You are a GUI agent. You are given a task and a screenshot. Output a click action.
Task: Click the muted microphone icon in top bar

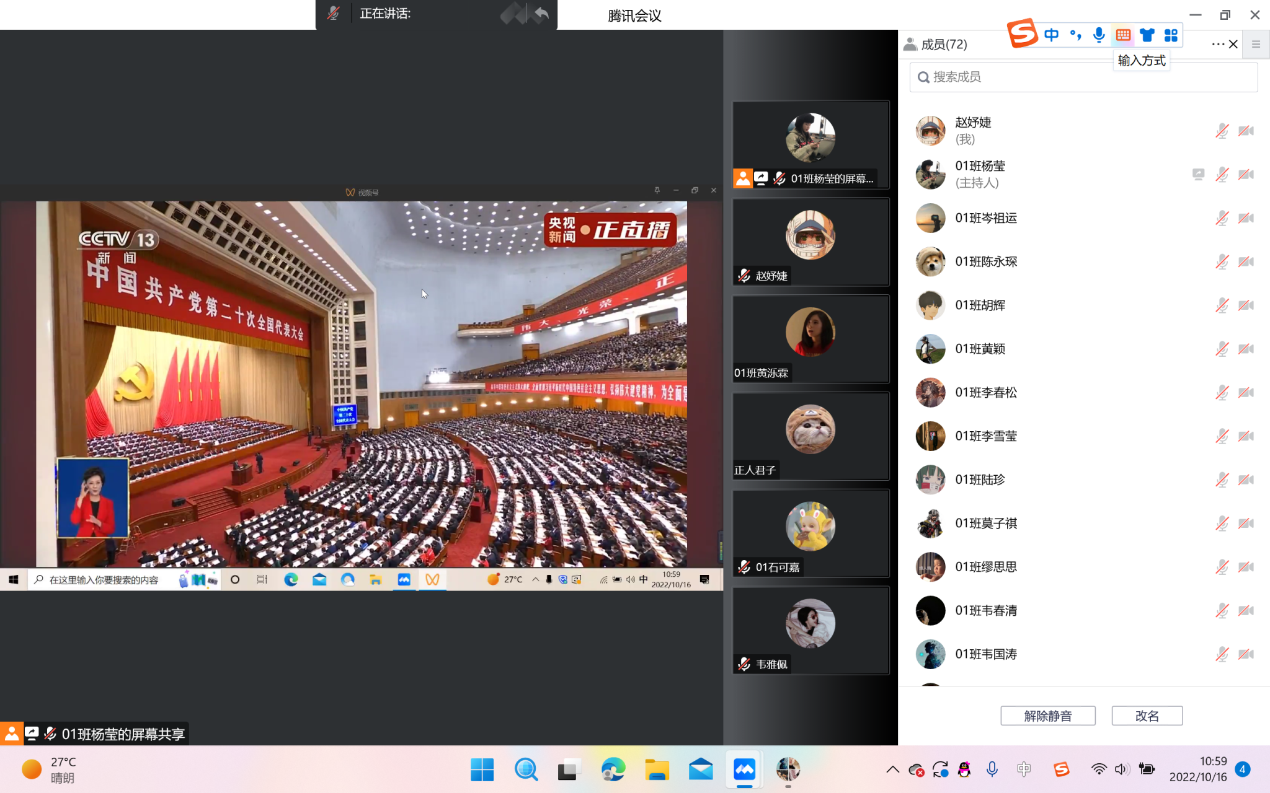[x=334, y=14]
